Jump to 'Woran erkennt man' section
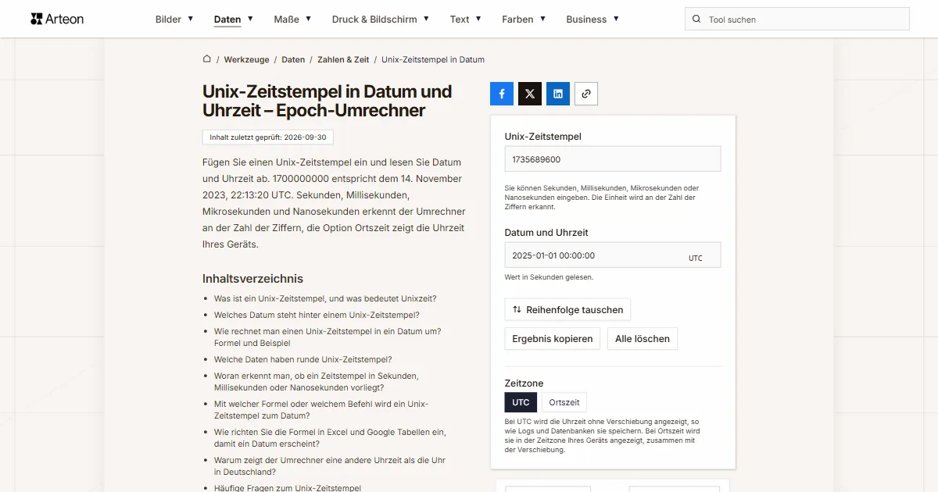The width and height of the screenshot is (938, 492). [x=316, y=382]
